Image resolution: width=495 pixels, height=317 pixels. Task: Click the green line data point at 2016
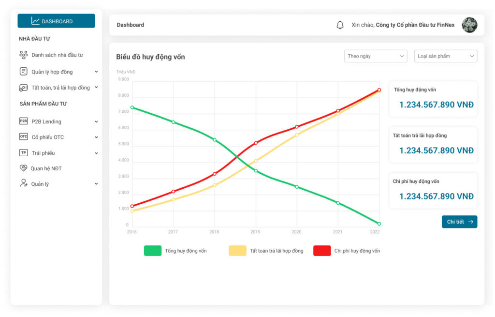tap(132, 107)
